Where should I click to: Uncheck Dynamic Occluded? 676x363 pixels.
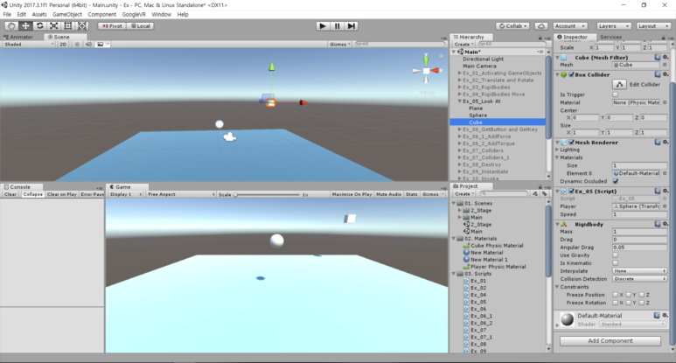[615, 181]
